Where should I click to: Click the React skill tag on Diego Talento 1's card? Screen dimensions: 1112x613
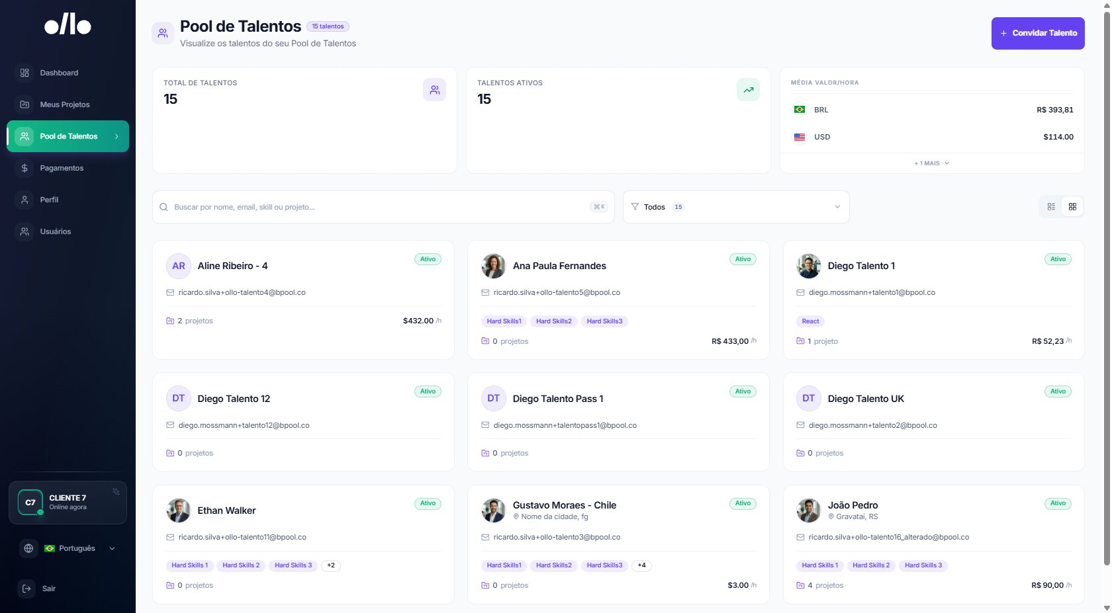[810, 321]
